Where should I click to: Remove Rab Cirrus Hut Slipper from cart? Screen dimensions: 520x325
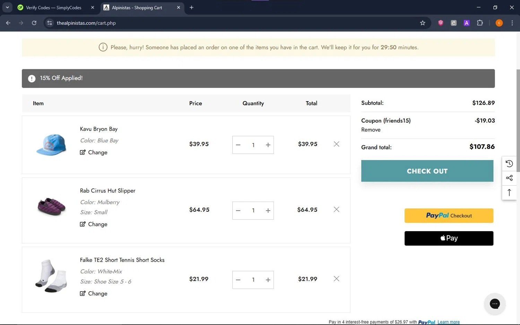coord(336,209)
